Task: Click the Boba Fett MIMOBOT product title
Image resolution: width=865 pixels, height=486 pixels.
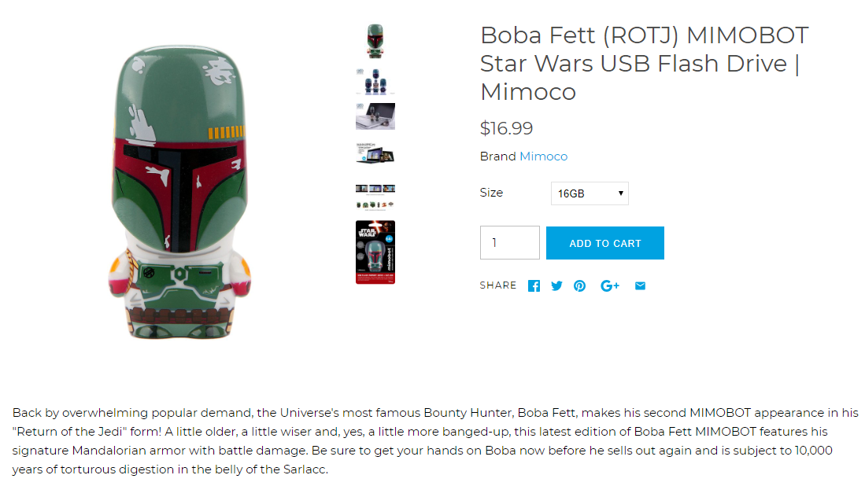Action: coord(644,64)
